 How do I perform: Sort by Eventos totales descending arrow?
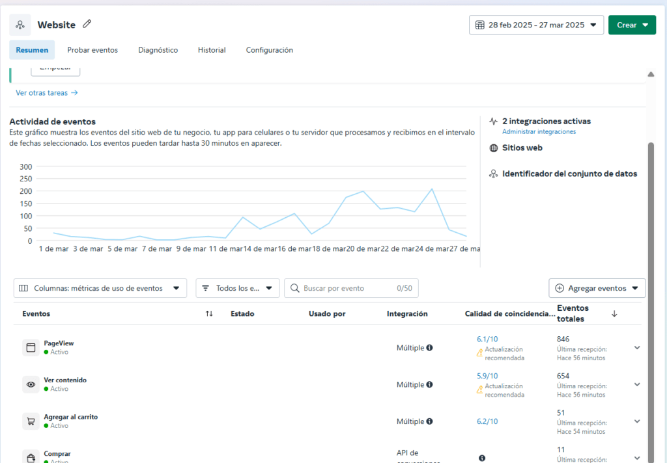point(614,313)
